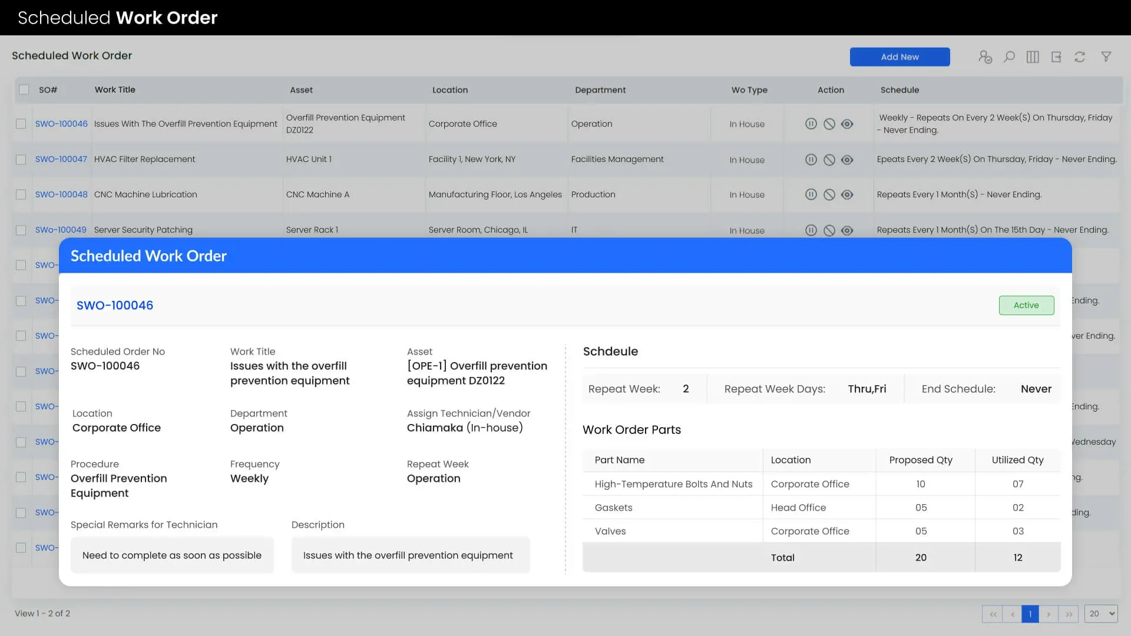
Task: Sort by the Work Title column header
Action: [x=115, y=90]
